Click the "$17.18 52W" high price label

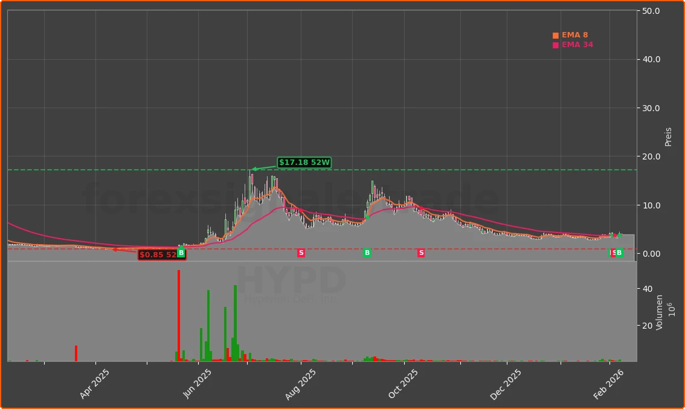[304, 162]
